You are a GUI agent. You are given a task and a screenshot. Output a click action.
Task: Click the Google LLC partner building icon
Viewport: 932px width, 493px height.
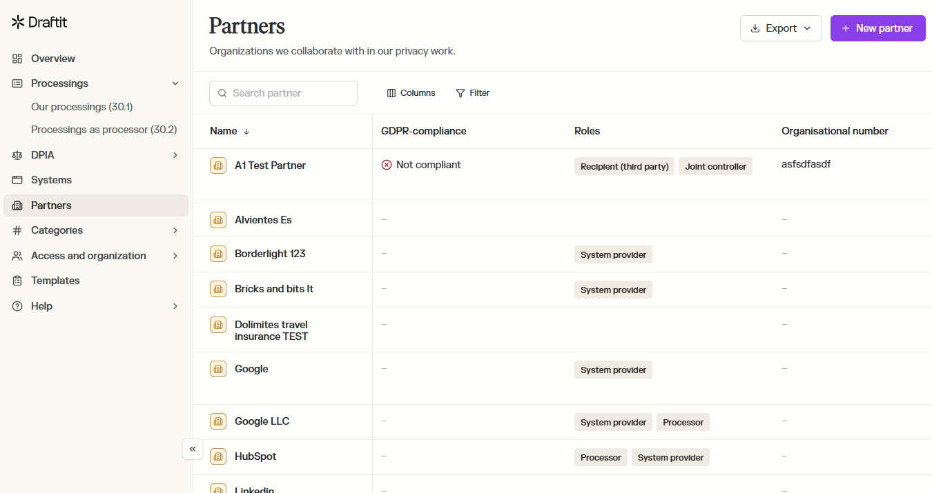218,421
